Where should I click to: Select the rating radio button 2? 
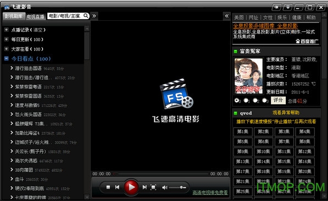point(255,101)
